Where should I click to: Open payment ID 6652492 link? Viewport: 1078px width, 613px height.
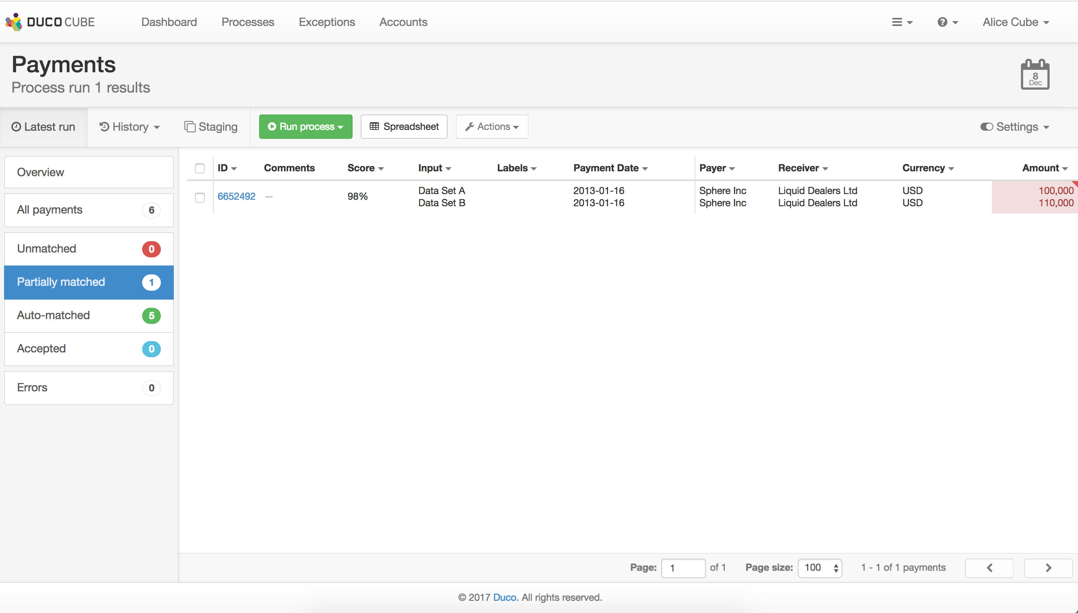236,196
